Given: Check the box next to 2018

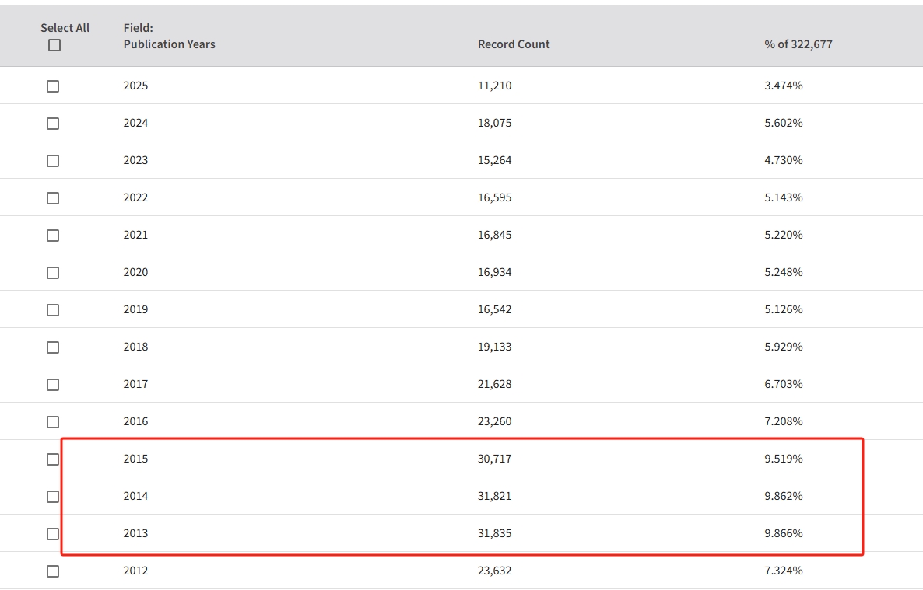Looking at the screenshot, I should (x=53, y=347).
